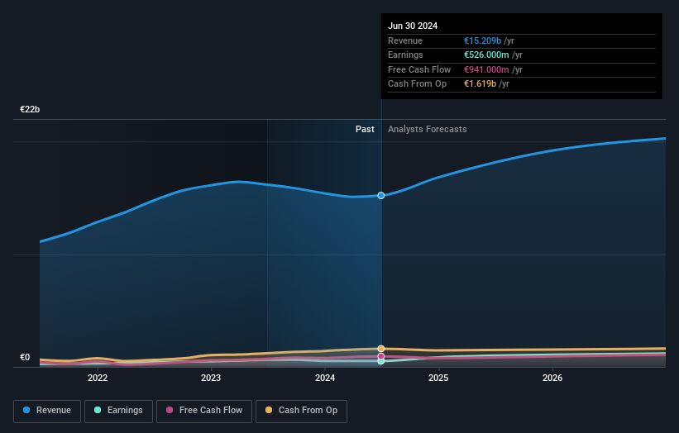Click the €1.619b cash from op value

[480, 84]
